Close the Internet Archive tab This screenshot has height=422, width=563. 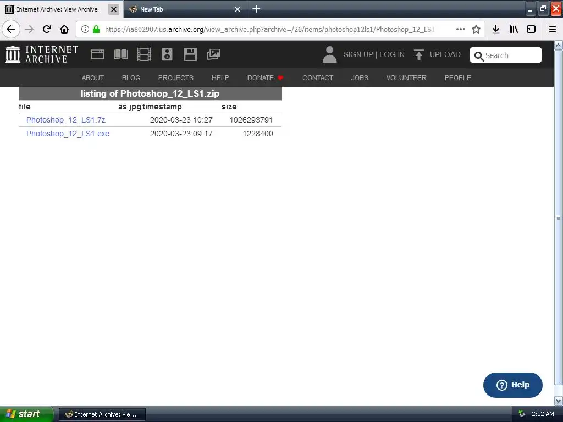click(x=114, y=9)
